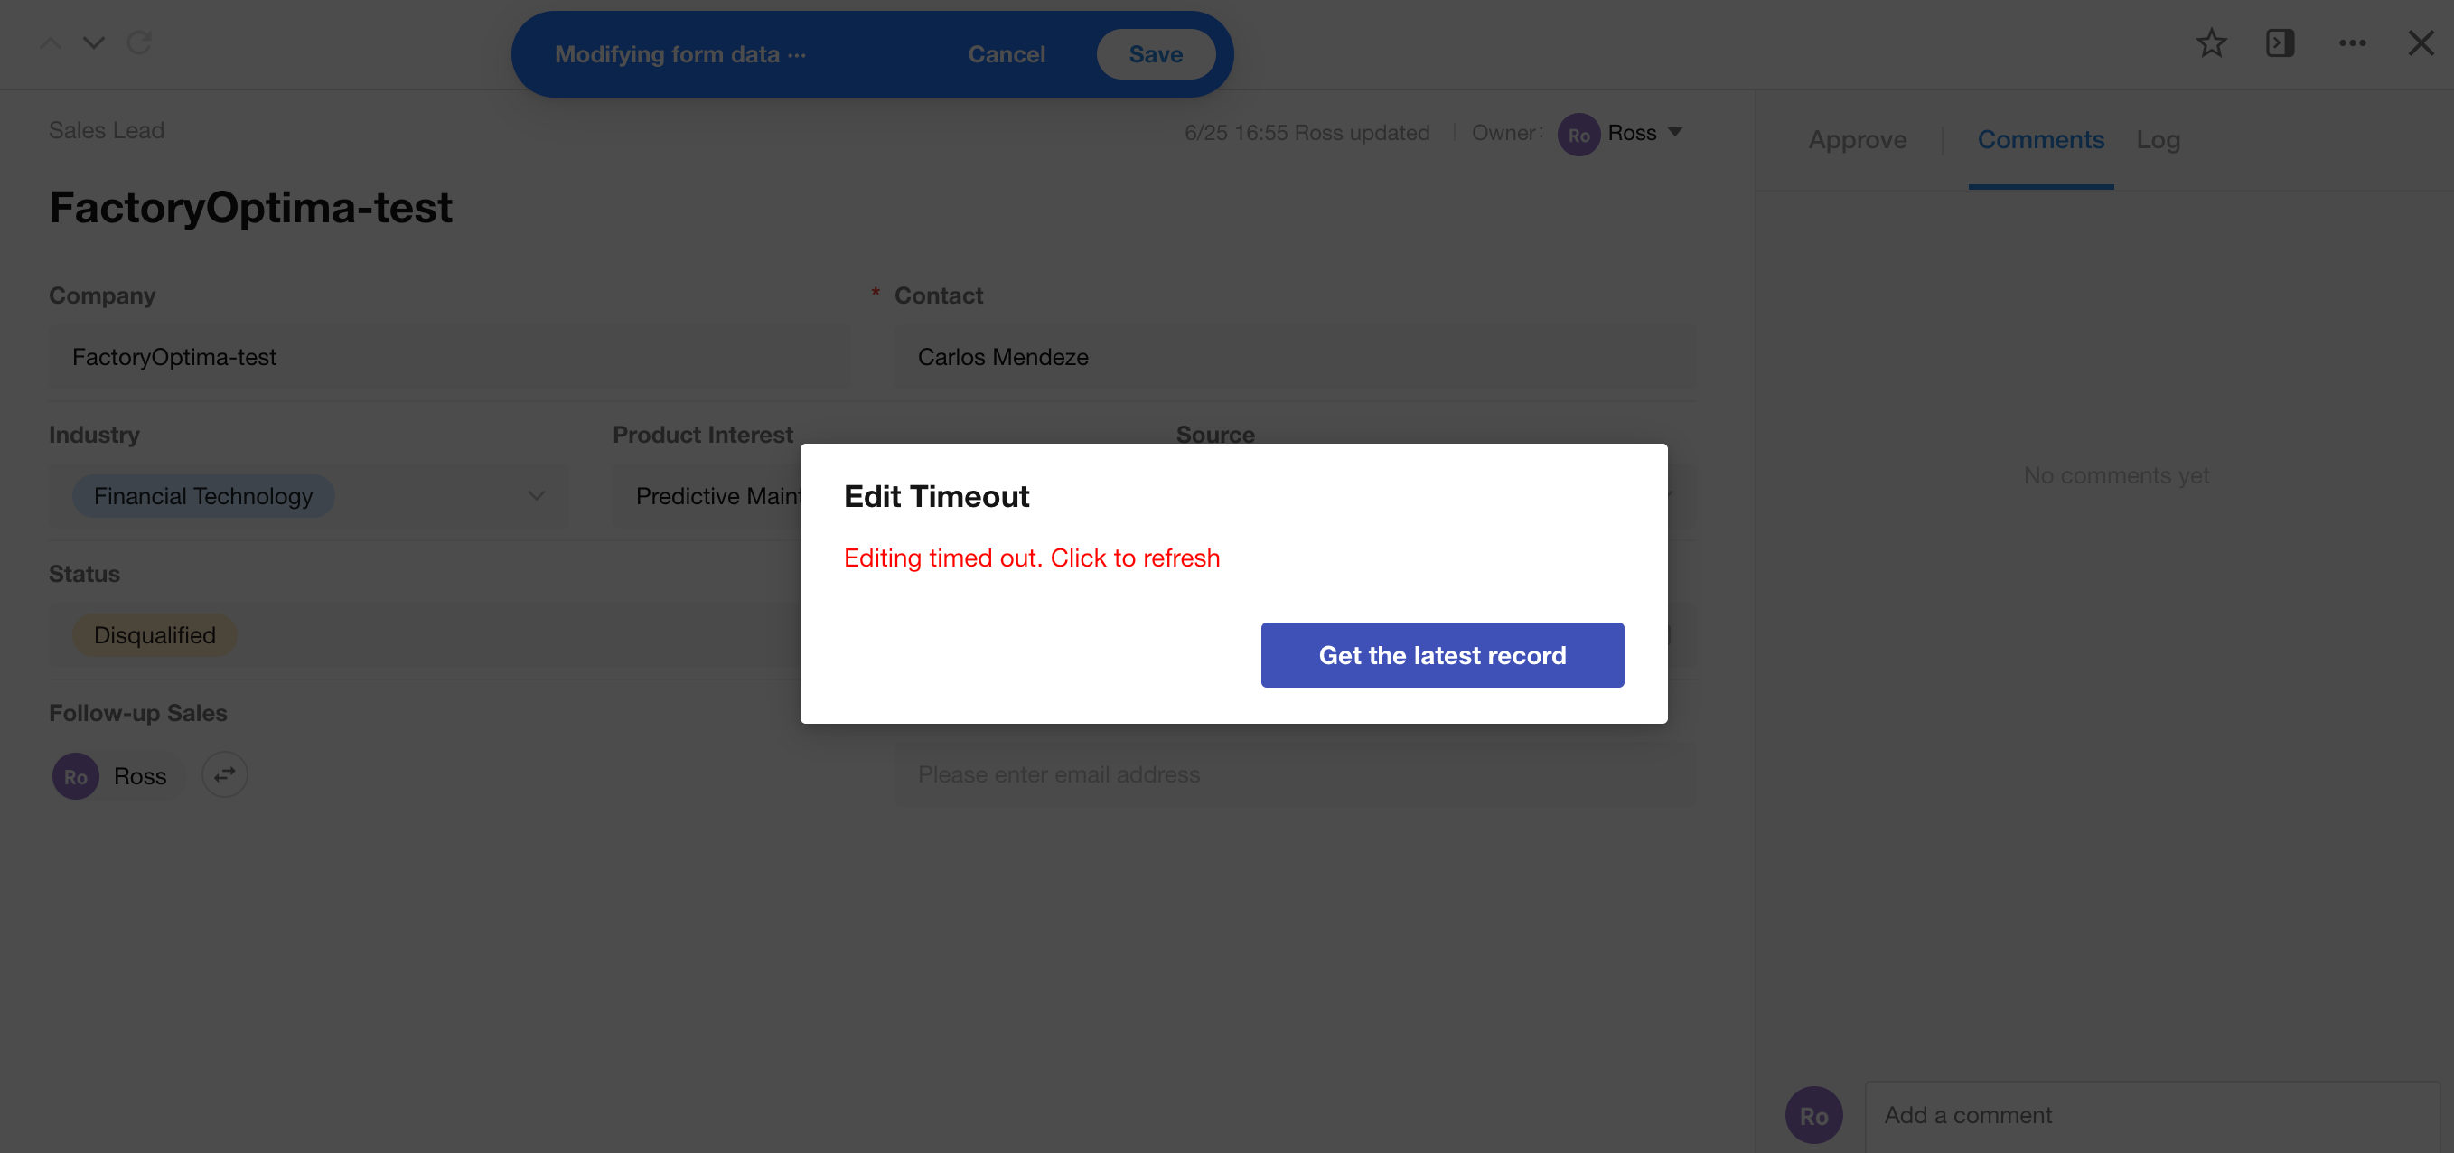Switch to the Approve tab
Viewport: 2454px width, 1153px height.
[x=1857, y=140]
